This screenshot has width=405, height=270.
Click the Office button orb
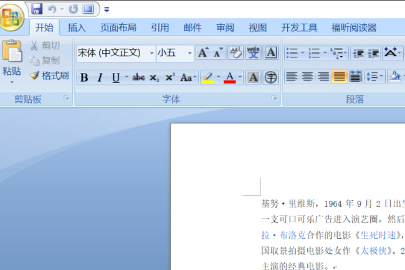tap(11, 17)
